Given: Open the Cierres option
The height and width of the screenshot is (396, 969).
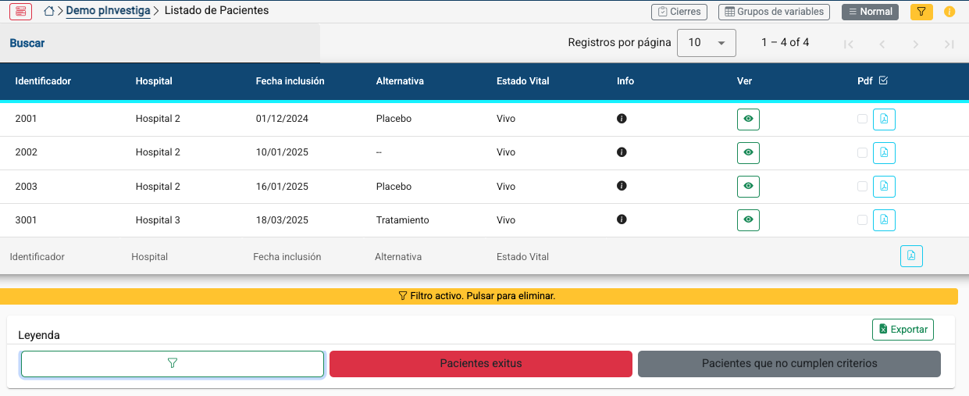Looking at the screenshot, I should click(679, 12).
